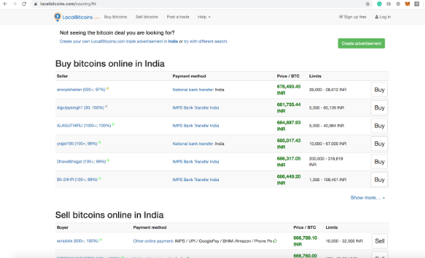
Task: Click Buy for the 678,493.45 INR offer
Action: (x=379, y=90)
